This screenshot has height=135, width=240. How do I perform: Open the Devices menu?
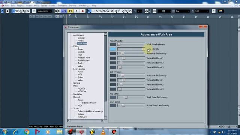72,6
